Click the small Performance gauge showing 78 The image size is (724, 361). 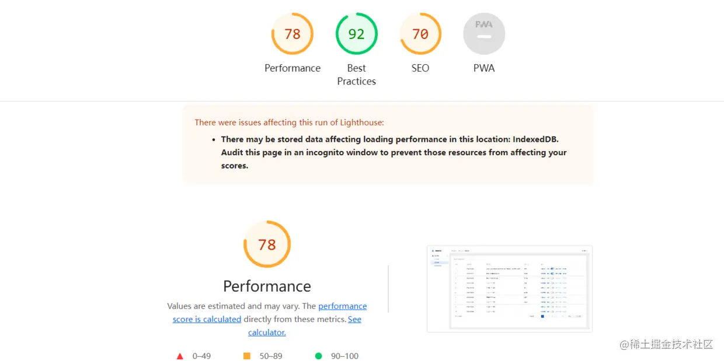coord(293,34)
